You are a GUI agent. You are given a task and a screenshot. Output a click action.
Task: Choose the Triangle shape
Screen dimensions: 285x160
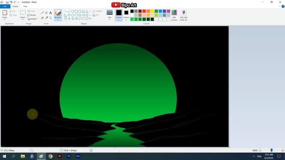click(87, 12)
